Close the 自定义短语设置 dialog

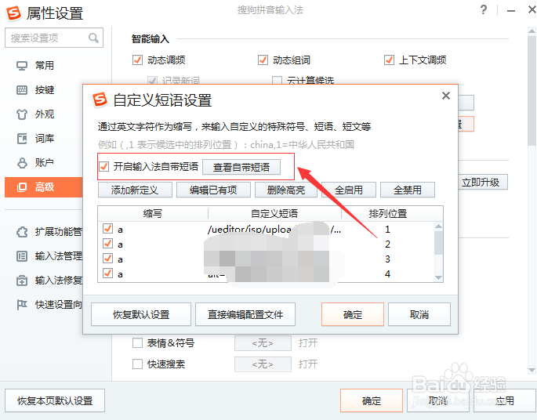click(446, 96)
